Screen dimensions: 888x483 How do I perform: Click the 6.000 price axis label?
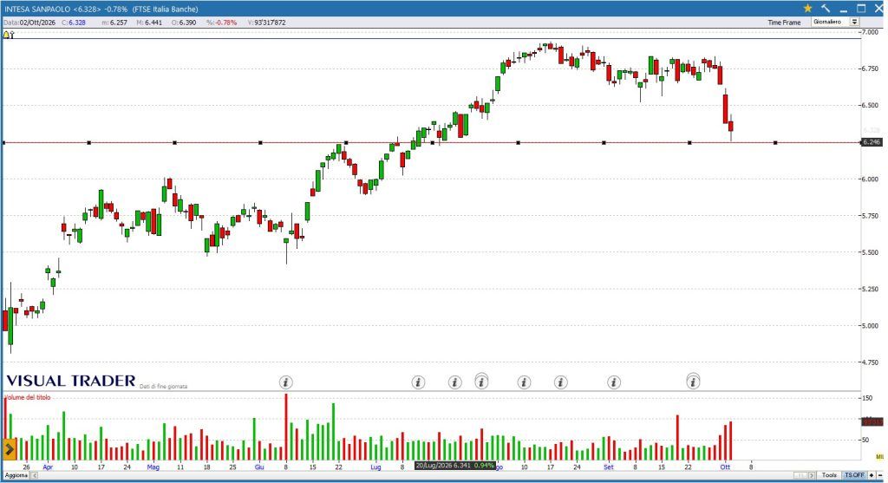pos(869,179)
